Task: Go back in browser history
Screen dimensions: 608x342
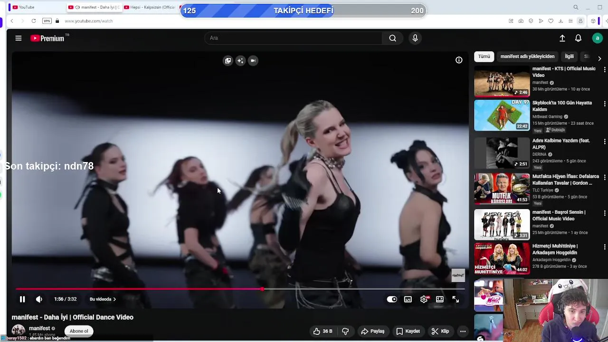Action: (x=12, y=21)
